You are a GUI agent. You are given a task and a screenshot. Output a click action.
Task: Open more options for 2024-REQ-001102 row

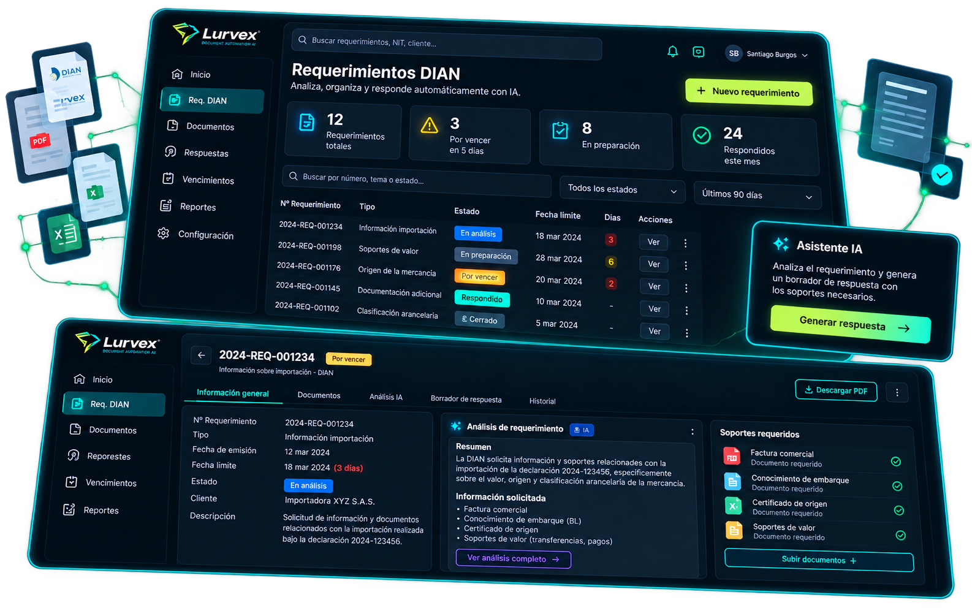click(x=687, y=333)
